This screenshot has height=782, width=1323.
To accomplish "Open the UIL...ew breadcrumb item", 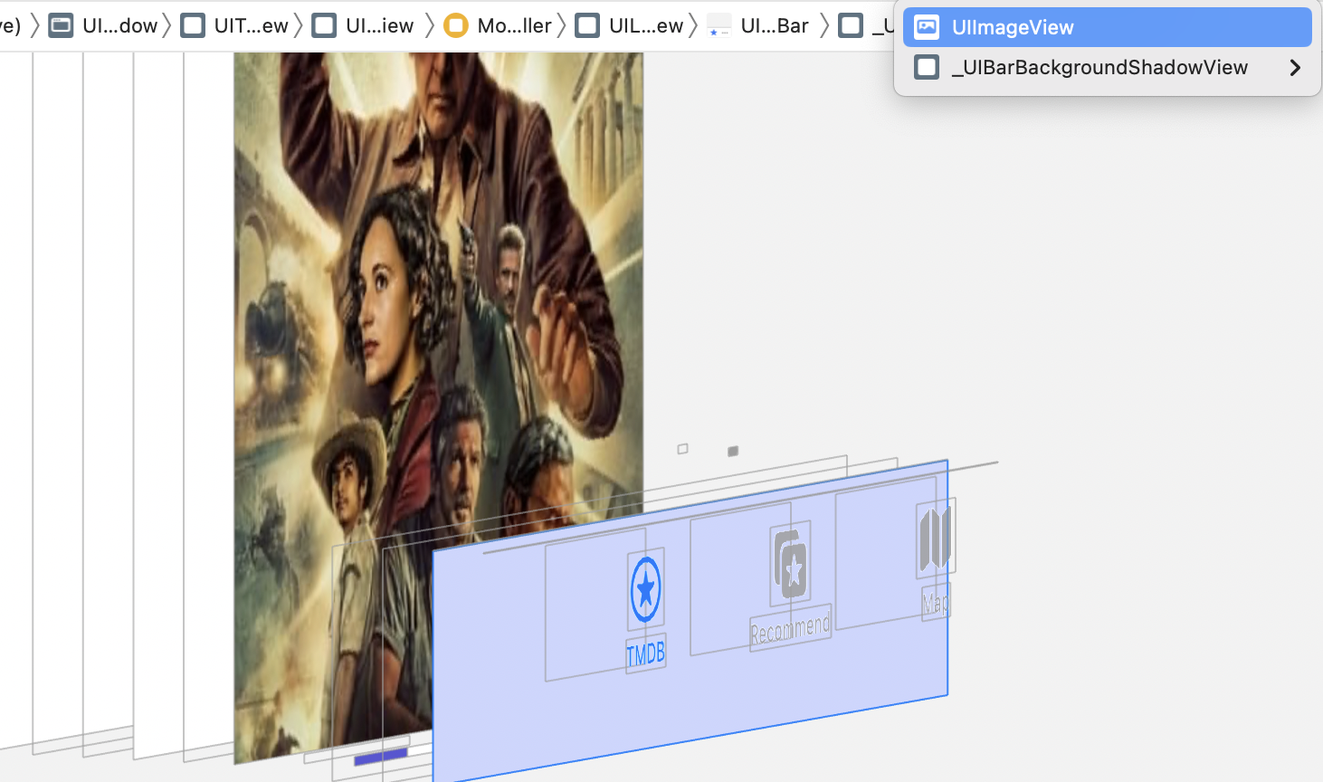I will point(630,25).
